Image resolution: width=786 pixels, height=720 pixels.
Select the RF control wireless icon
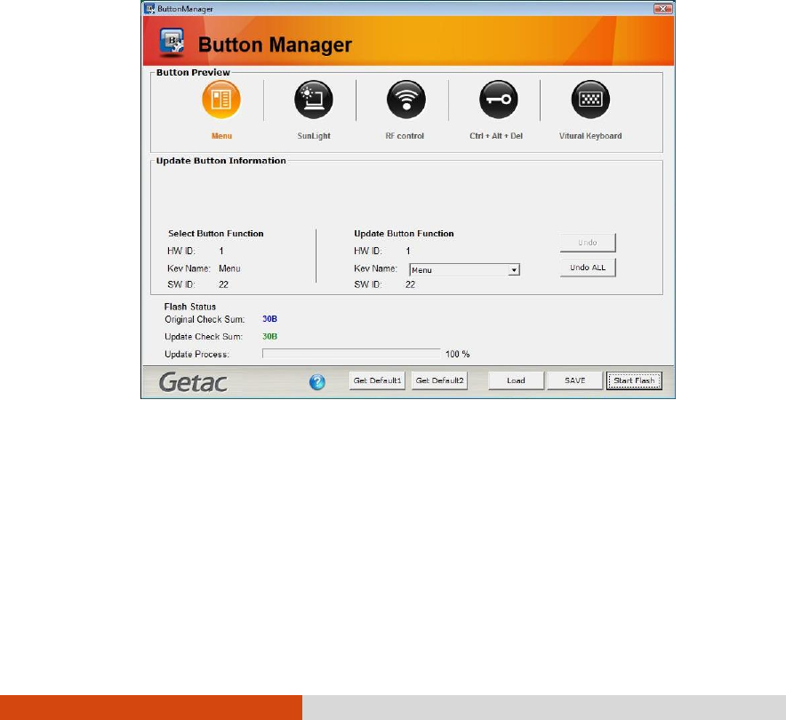(x=406, y=100)
